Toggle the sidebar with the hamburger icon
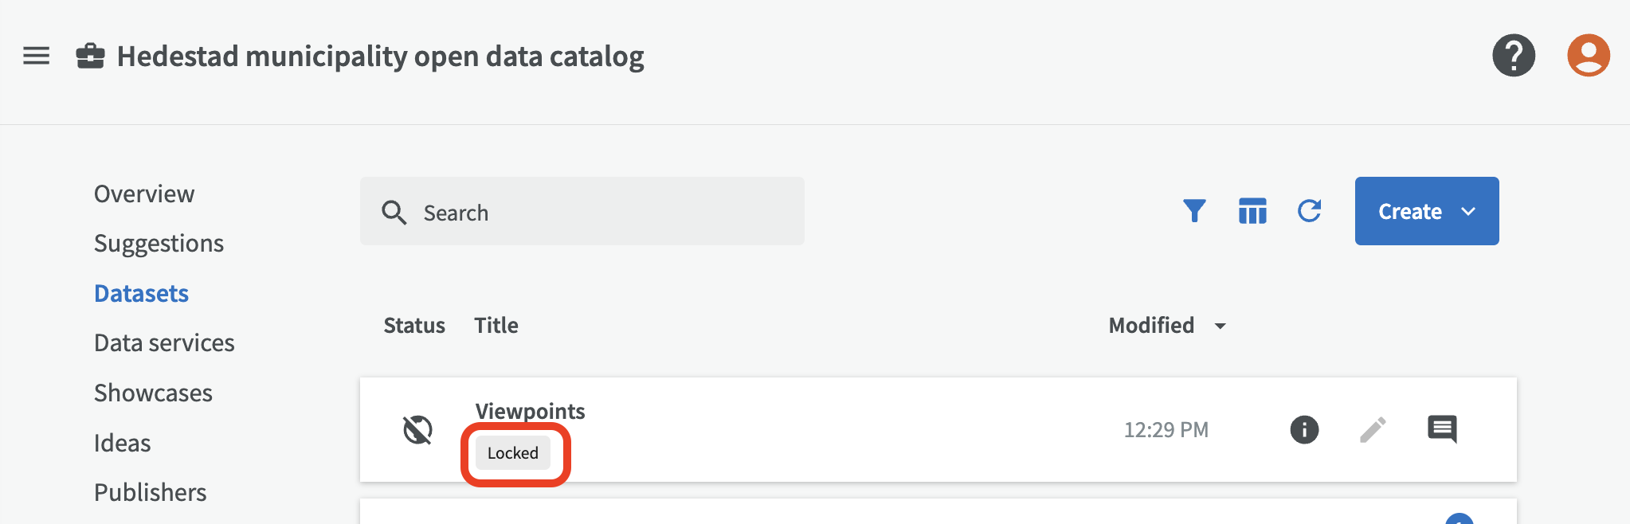Screen dimensions: 1630x524 tap(35, 55)
